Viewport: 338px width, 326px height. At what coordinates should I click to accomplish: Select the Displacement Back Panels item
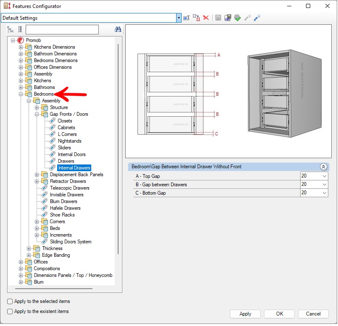click(77, 175)
